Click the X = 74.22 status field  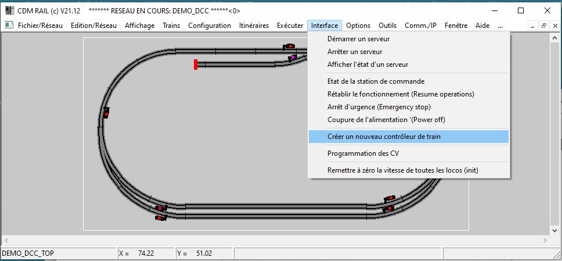(146, 253)
